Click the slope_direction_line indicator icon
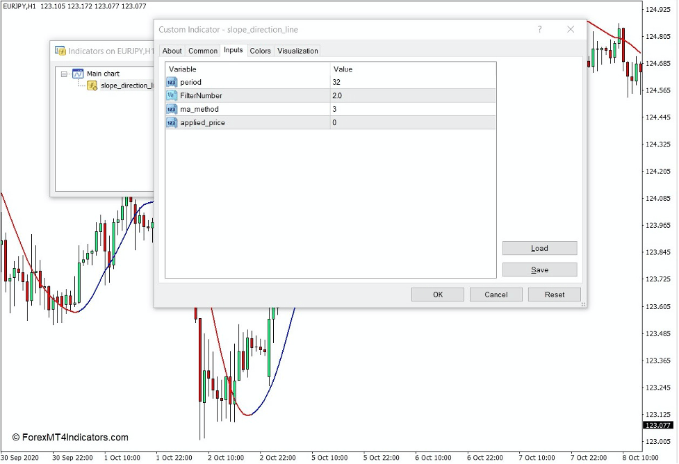The image size is (679, 464). point(92,85)
